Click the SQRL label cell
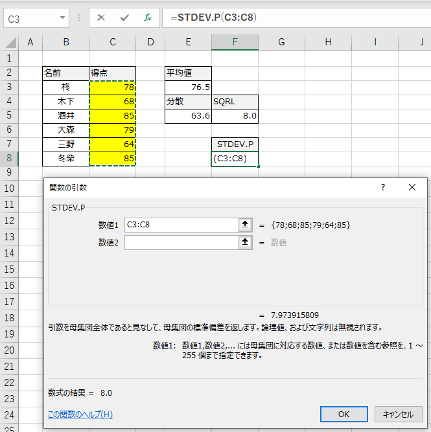This screenshot has width=431, height=432. click(x=235, y=102)
